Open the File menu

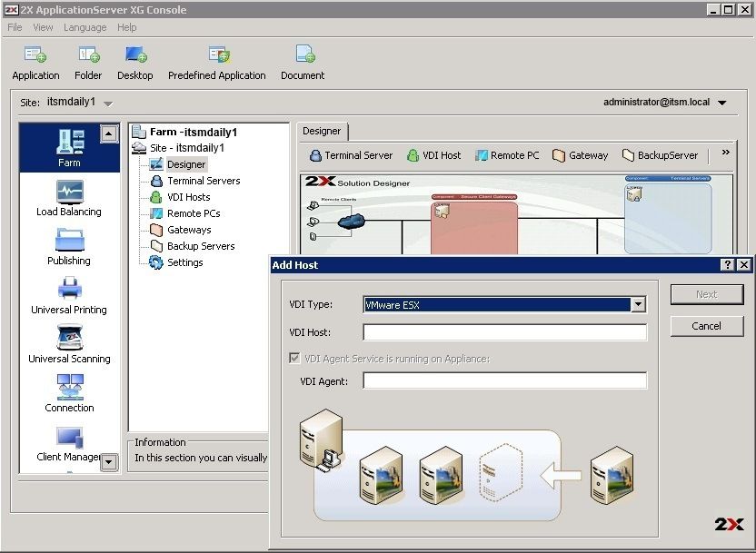pyautogui.click(x=15, y=27)
